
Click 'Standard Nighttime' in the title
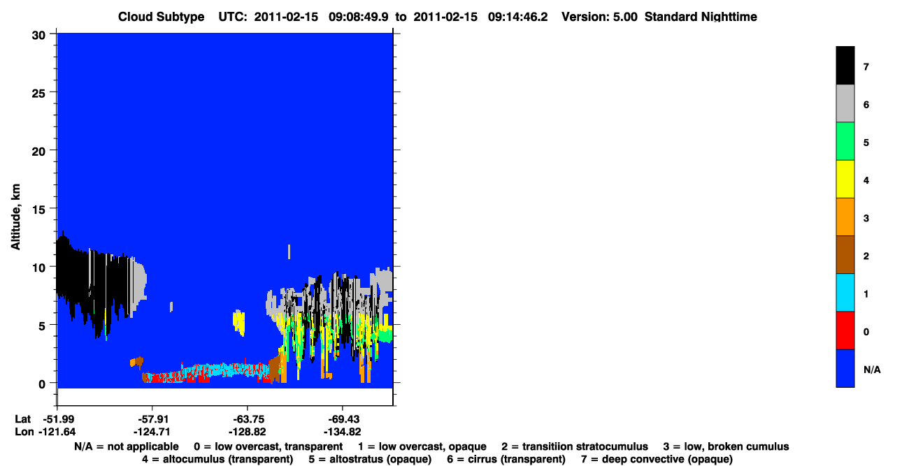coord(701,16)
